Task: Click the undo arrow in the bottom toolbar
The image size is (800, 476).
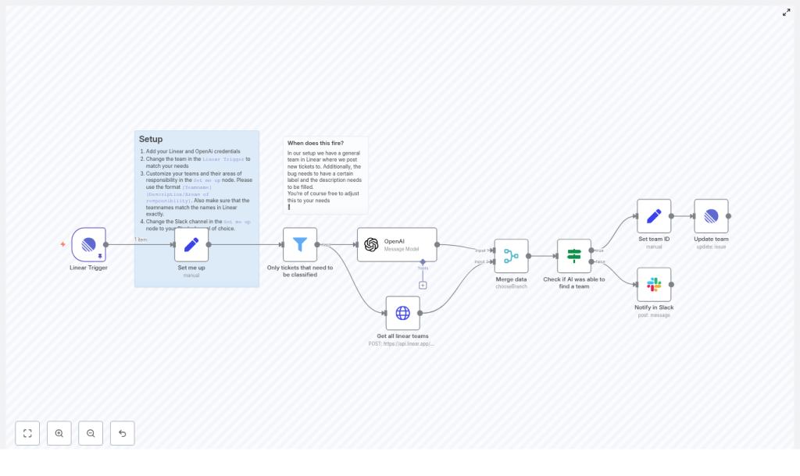Action: pyautogui.click(x=123, y=433)
